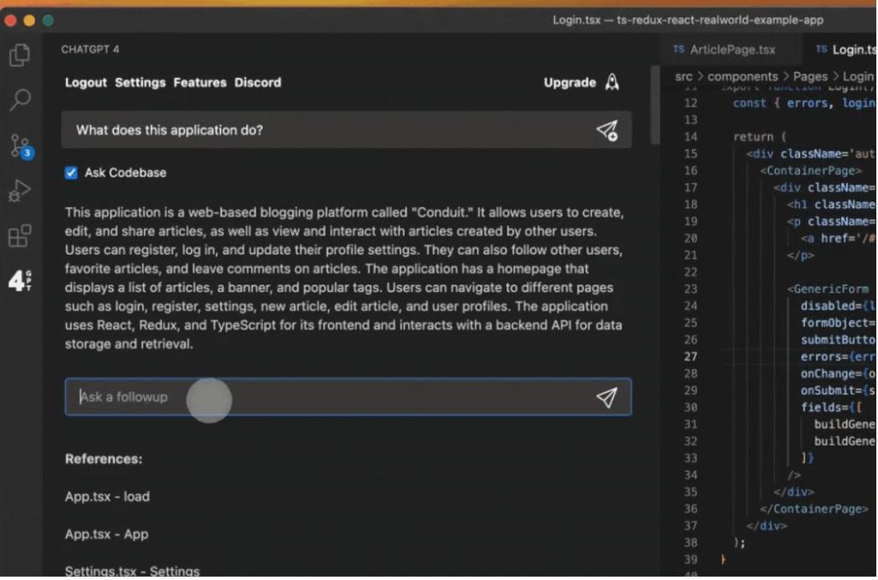Open the Discord link
The width and height of the screenshot is (878, 580).
point(257,83)
